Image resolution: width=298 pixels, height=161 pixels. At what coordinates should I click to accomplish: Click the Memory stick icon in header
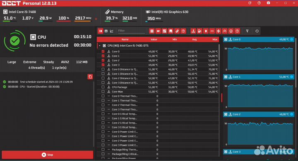107,12
